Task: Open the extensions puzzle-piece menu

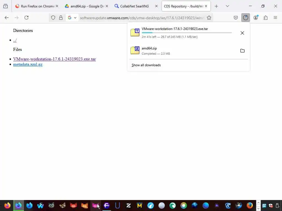Action: pos(265,18)
